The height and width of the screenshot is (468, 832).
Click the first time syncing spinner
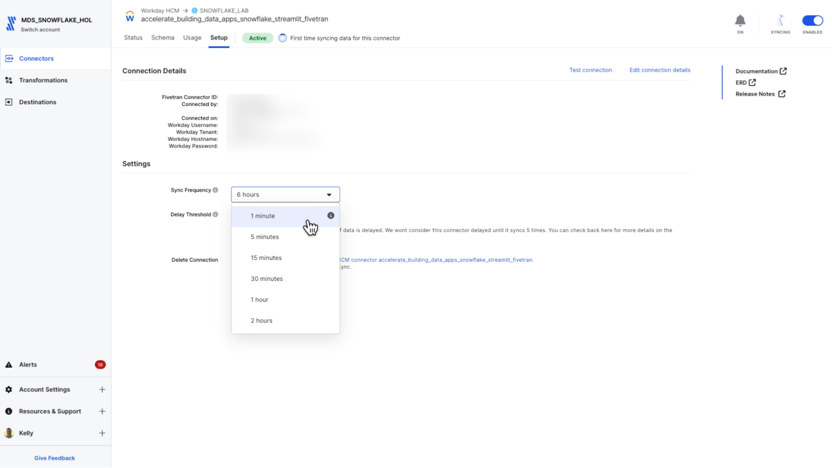coord(282,38)
